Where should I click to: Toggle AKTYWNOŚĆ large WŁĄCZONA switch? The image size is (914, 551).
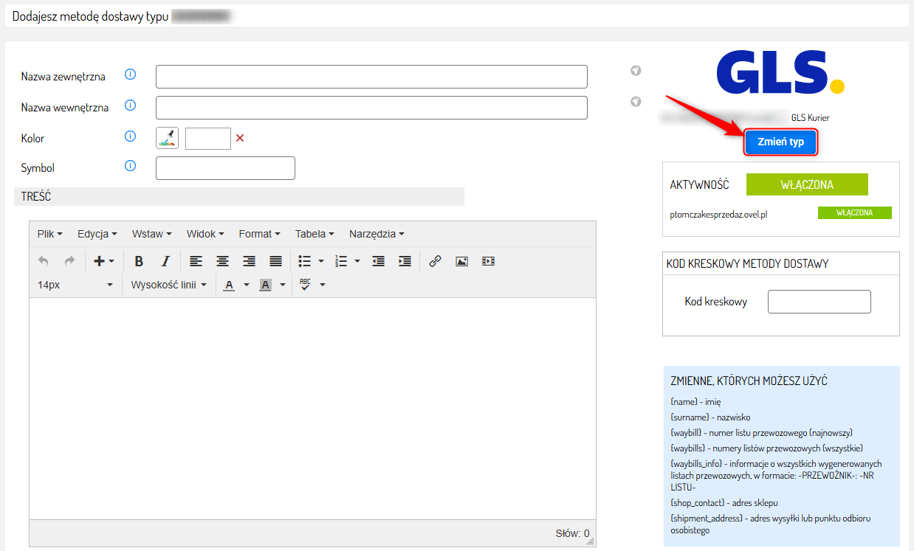(x=807, y=184)
